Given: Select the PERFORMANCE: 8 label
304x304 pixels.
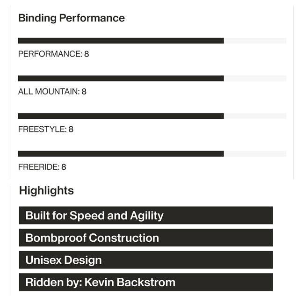Looking at the screenshot, I should (x=53, y=54).
